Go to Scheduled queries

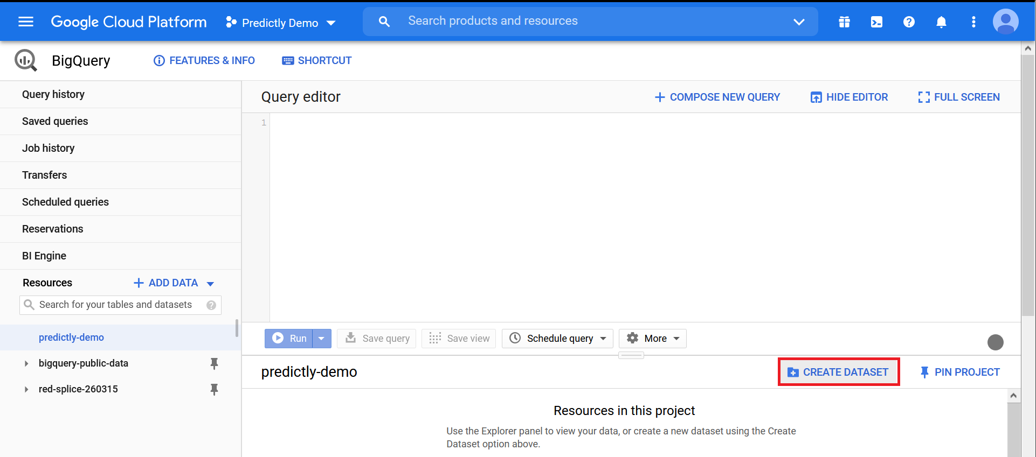[65, 202]
